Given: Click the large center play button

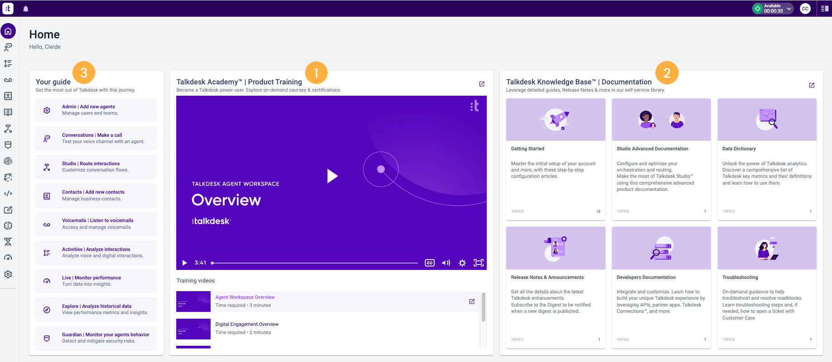Looking at the screenshot, I should [332, 176].
